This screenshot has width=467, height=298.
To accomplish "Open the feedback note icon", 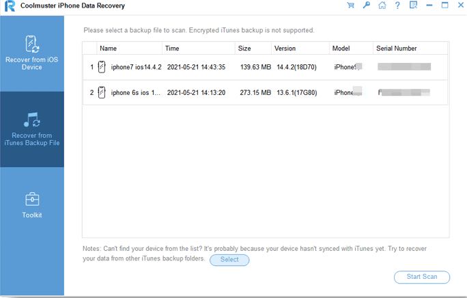I will [x=413, y=5].
